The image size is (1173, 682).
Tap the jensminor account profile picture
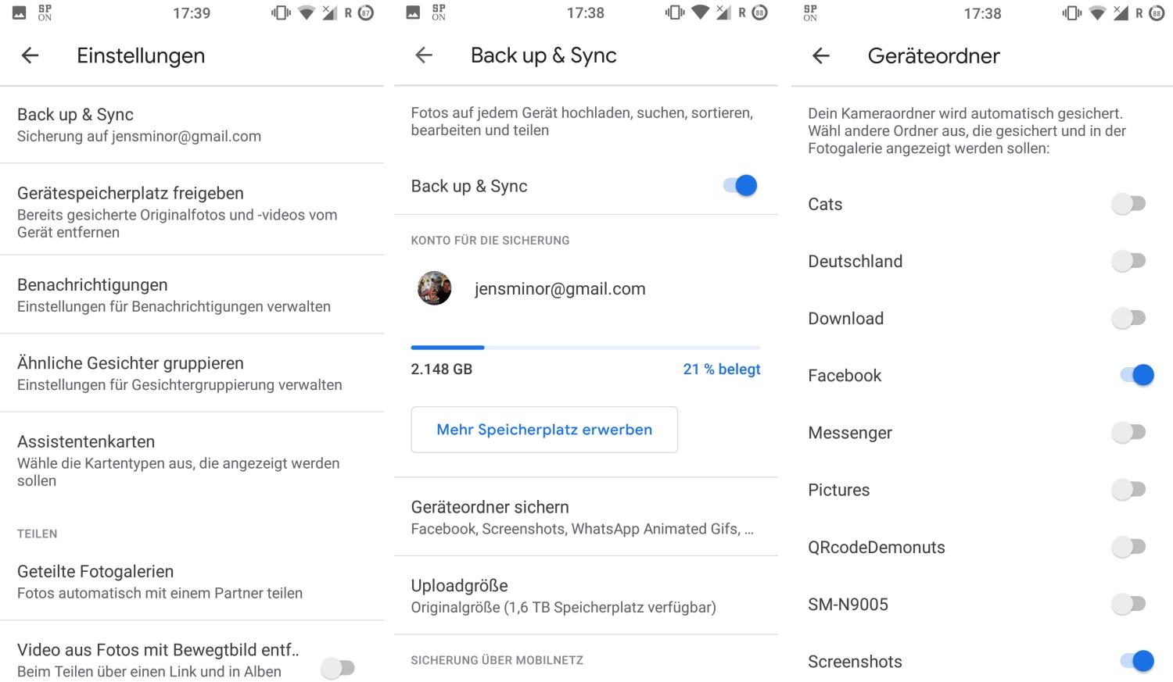434,288
